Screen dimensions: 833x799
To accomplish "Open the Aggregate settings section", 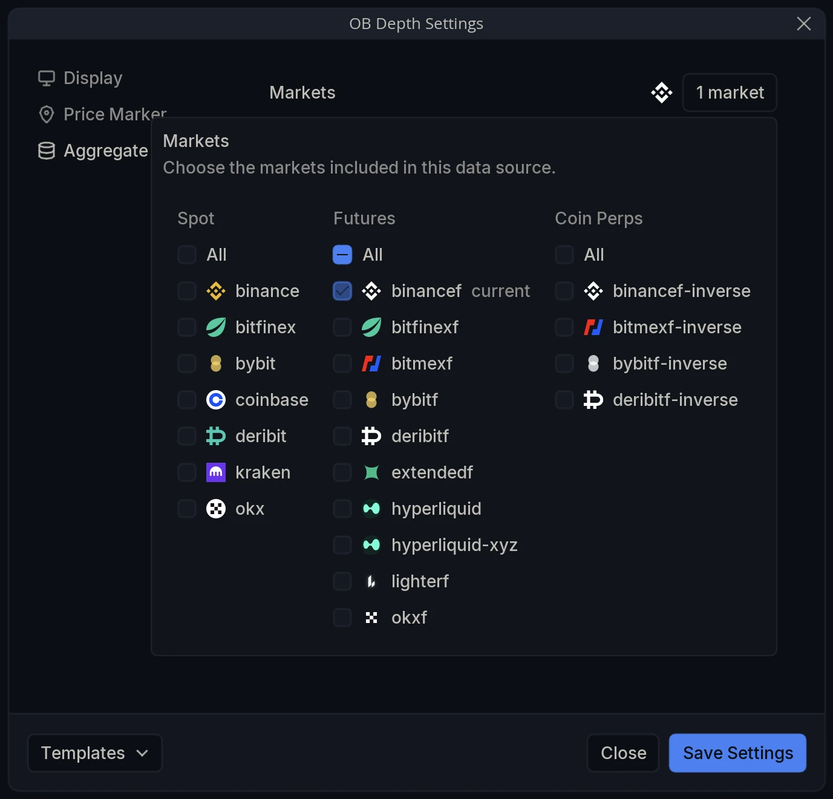I will 93,151.
